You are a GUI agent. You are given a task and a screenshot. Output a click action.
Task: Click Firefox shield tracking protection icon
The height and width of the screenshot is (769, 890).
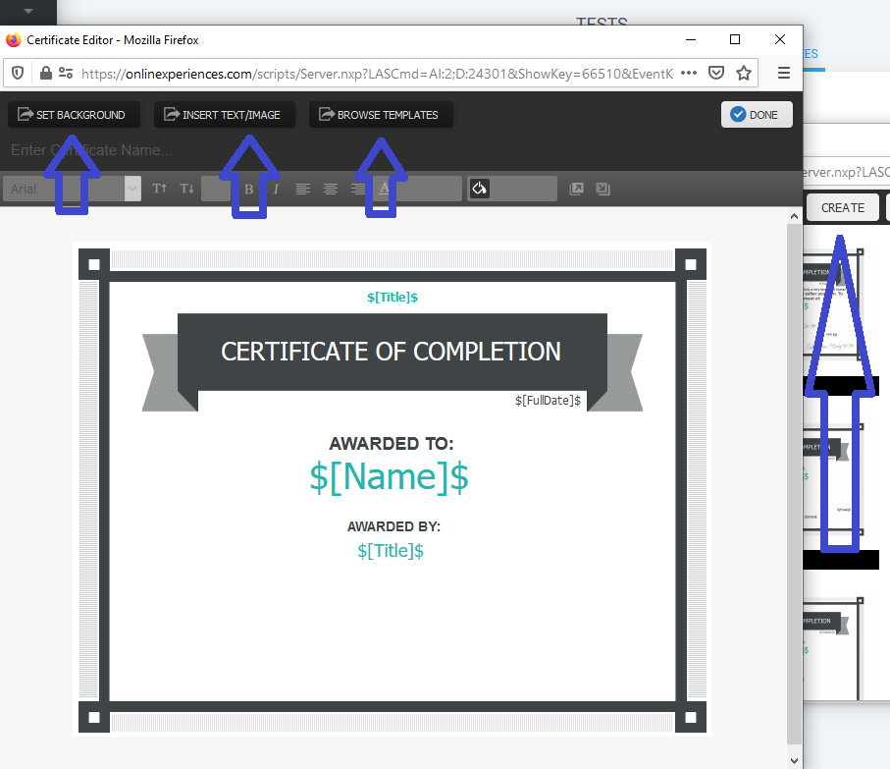click(18, 73)
